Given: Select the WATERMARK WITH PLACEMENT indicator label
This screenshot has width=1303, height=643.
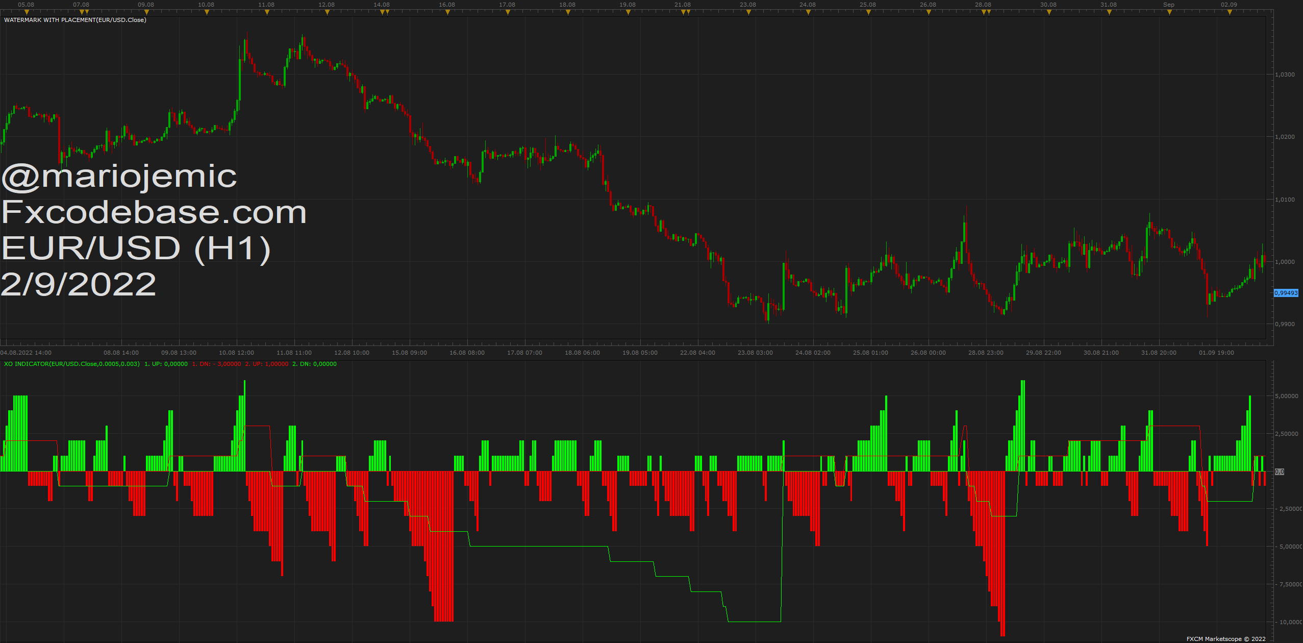Looking at the screenshot, I should 75,20.
